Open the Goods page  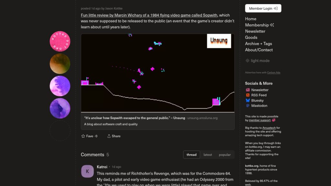coord(251,37)
